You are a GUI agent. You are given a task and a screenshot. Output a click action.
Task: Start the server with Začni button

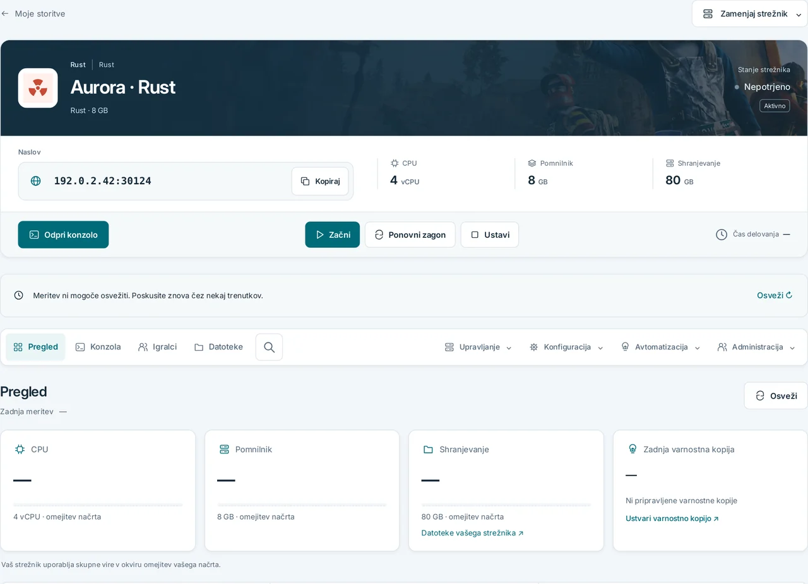(x=333, y=235)
